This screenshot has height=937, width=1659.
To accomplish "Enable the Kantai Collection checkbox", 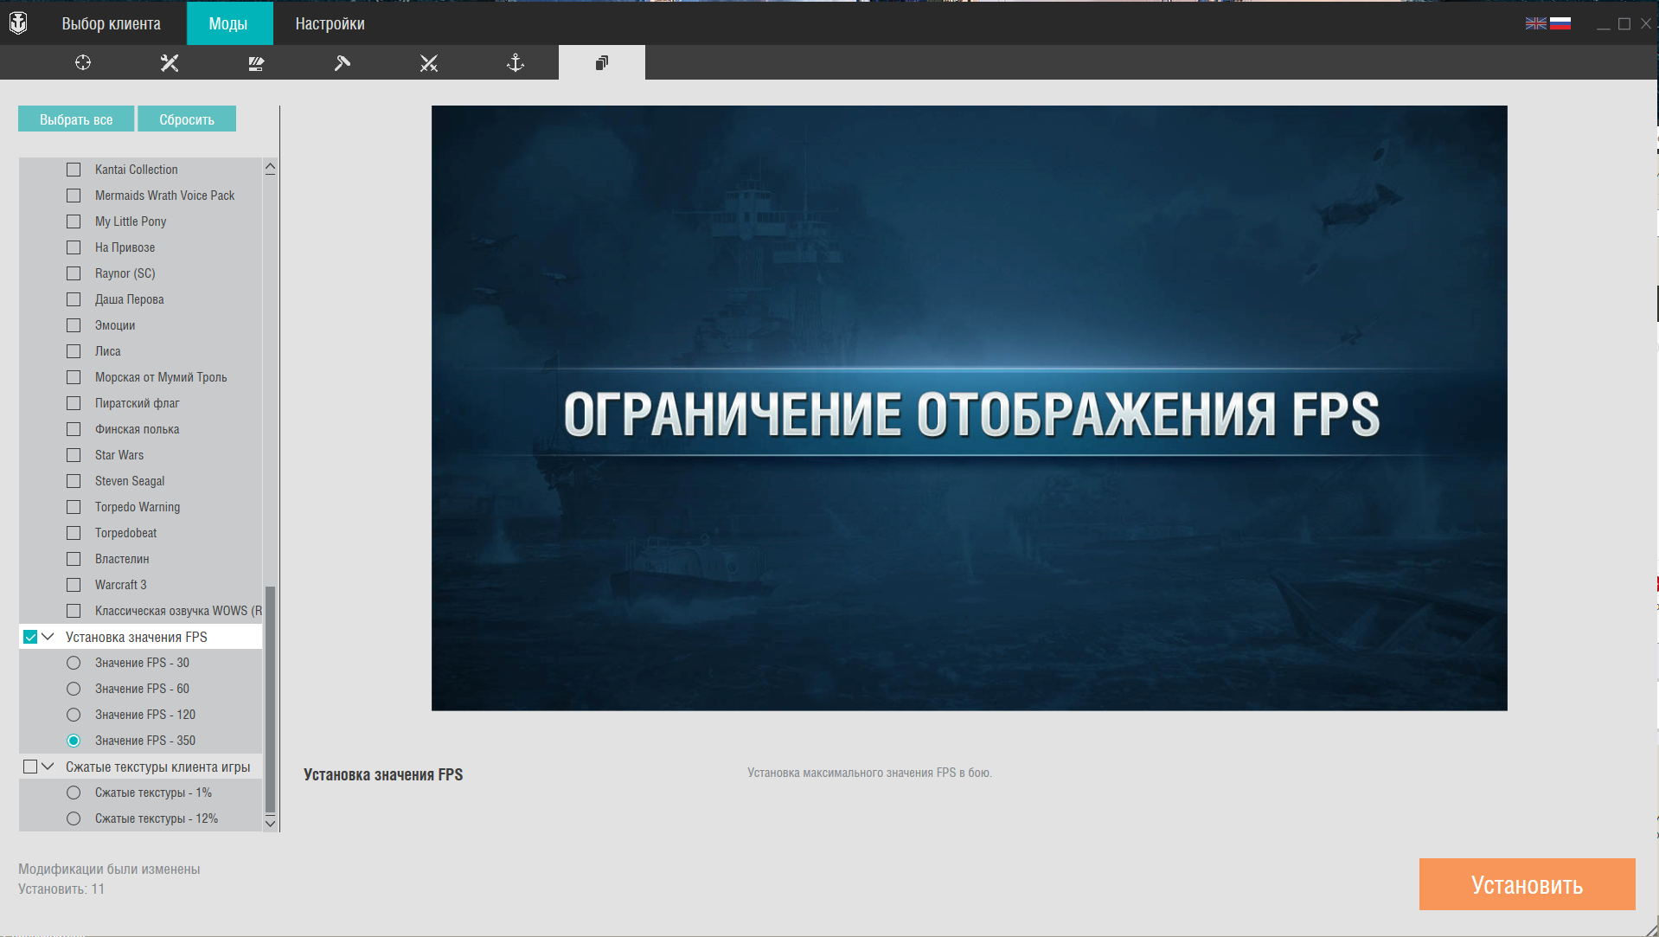I will (x=74, y=170).
